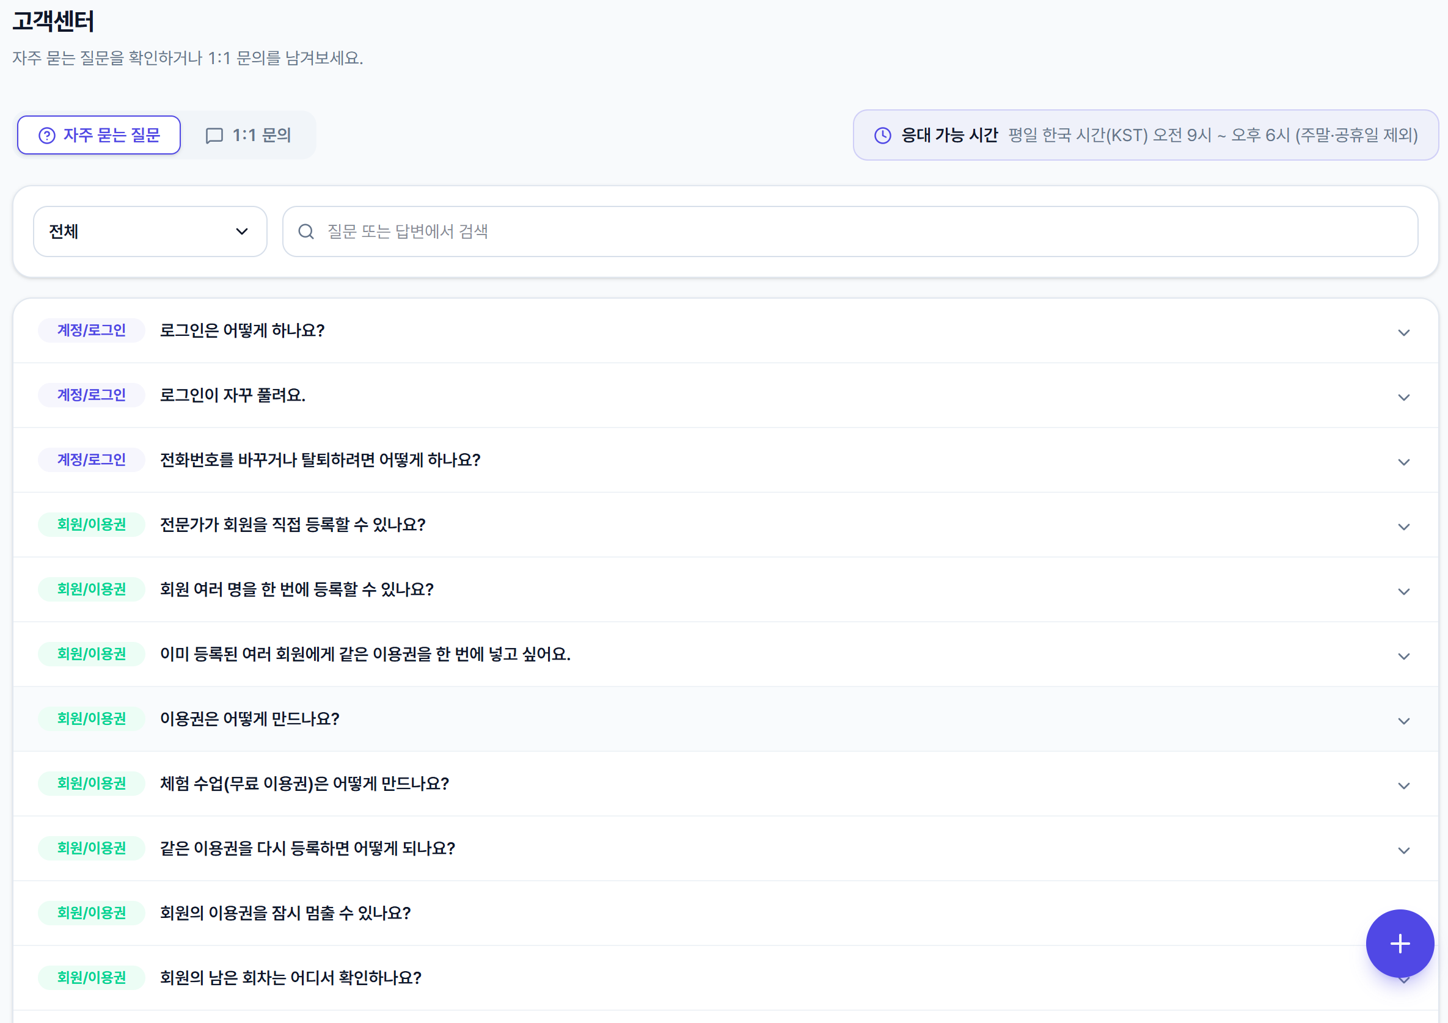Open question 전화번호를 바꾸거나 탈퇴하려면 어떻게 하나요?

coord(725,460)
